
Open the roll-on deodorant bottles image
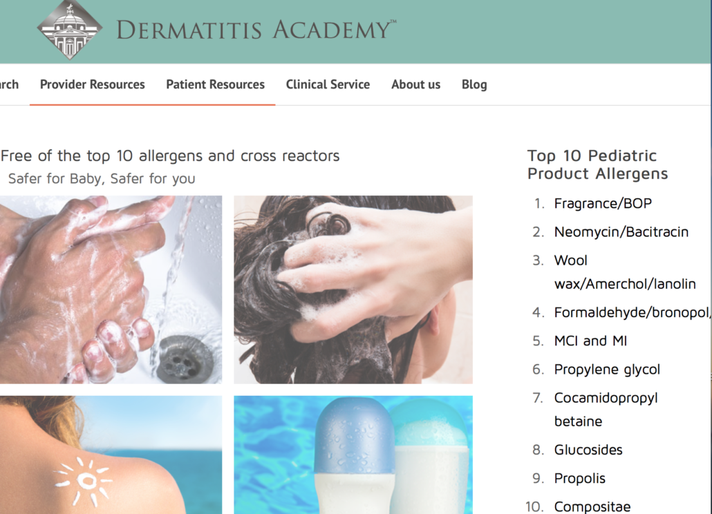point(353,455)
